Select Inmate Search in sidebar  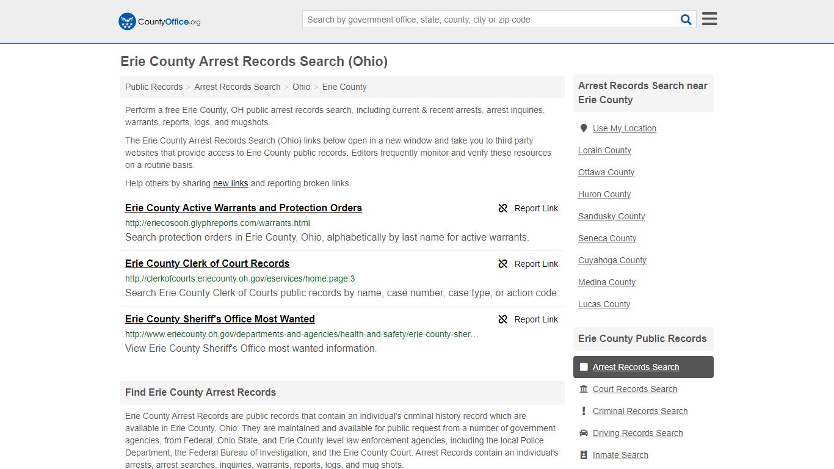pyautogui.click(x=620, y=455)
